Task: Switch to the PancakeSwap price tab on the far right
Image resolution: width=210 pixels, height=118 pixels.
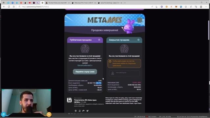Action: coord(110,3)
